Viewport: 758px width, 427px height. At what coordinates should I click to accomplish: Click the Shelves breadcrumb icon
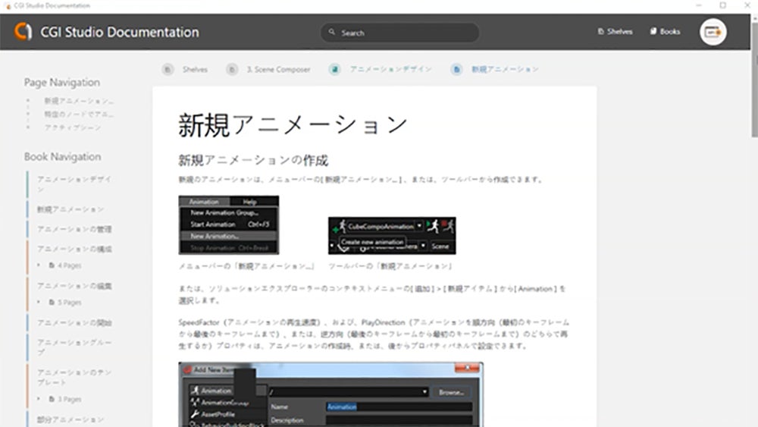[168, 70]
